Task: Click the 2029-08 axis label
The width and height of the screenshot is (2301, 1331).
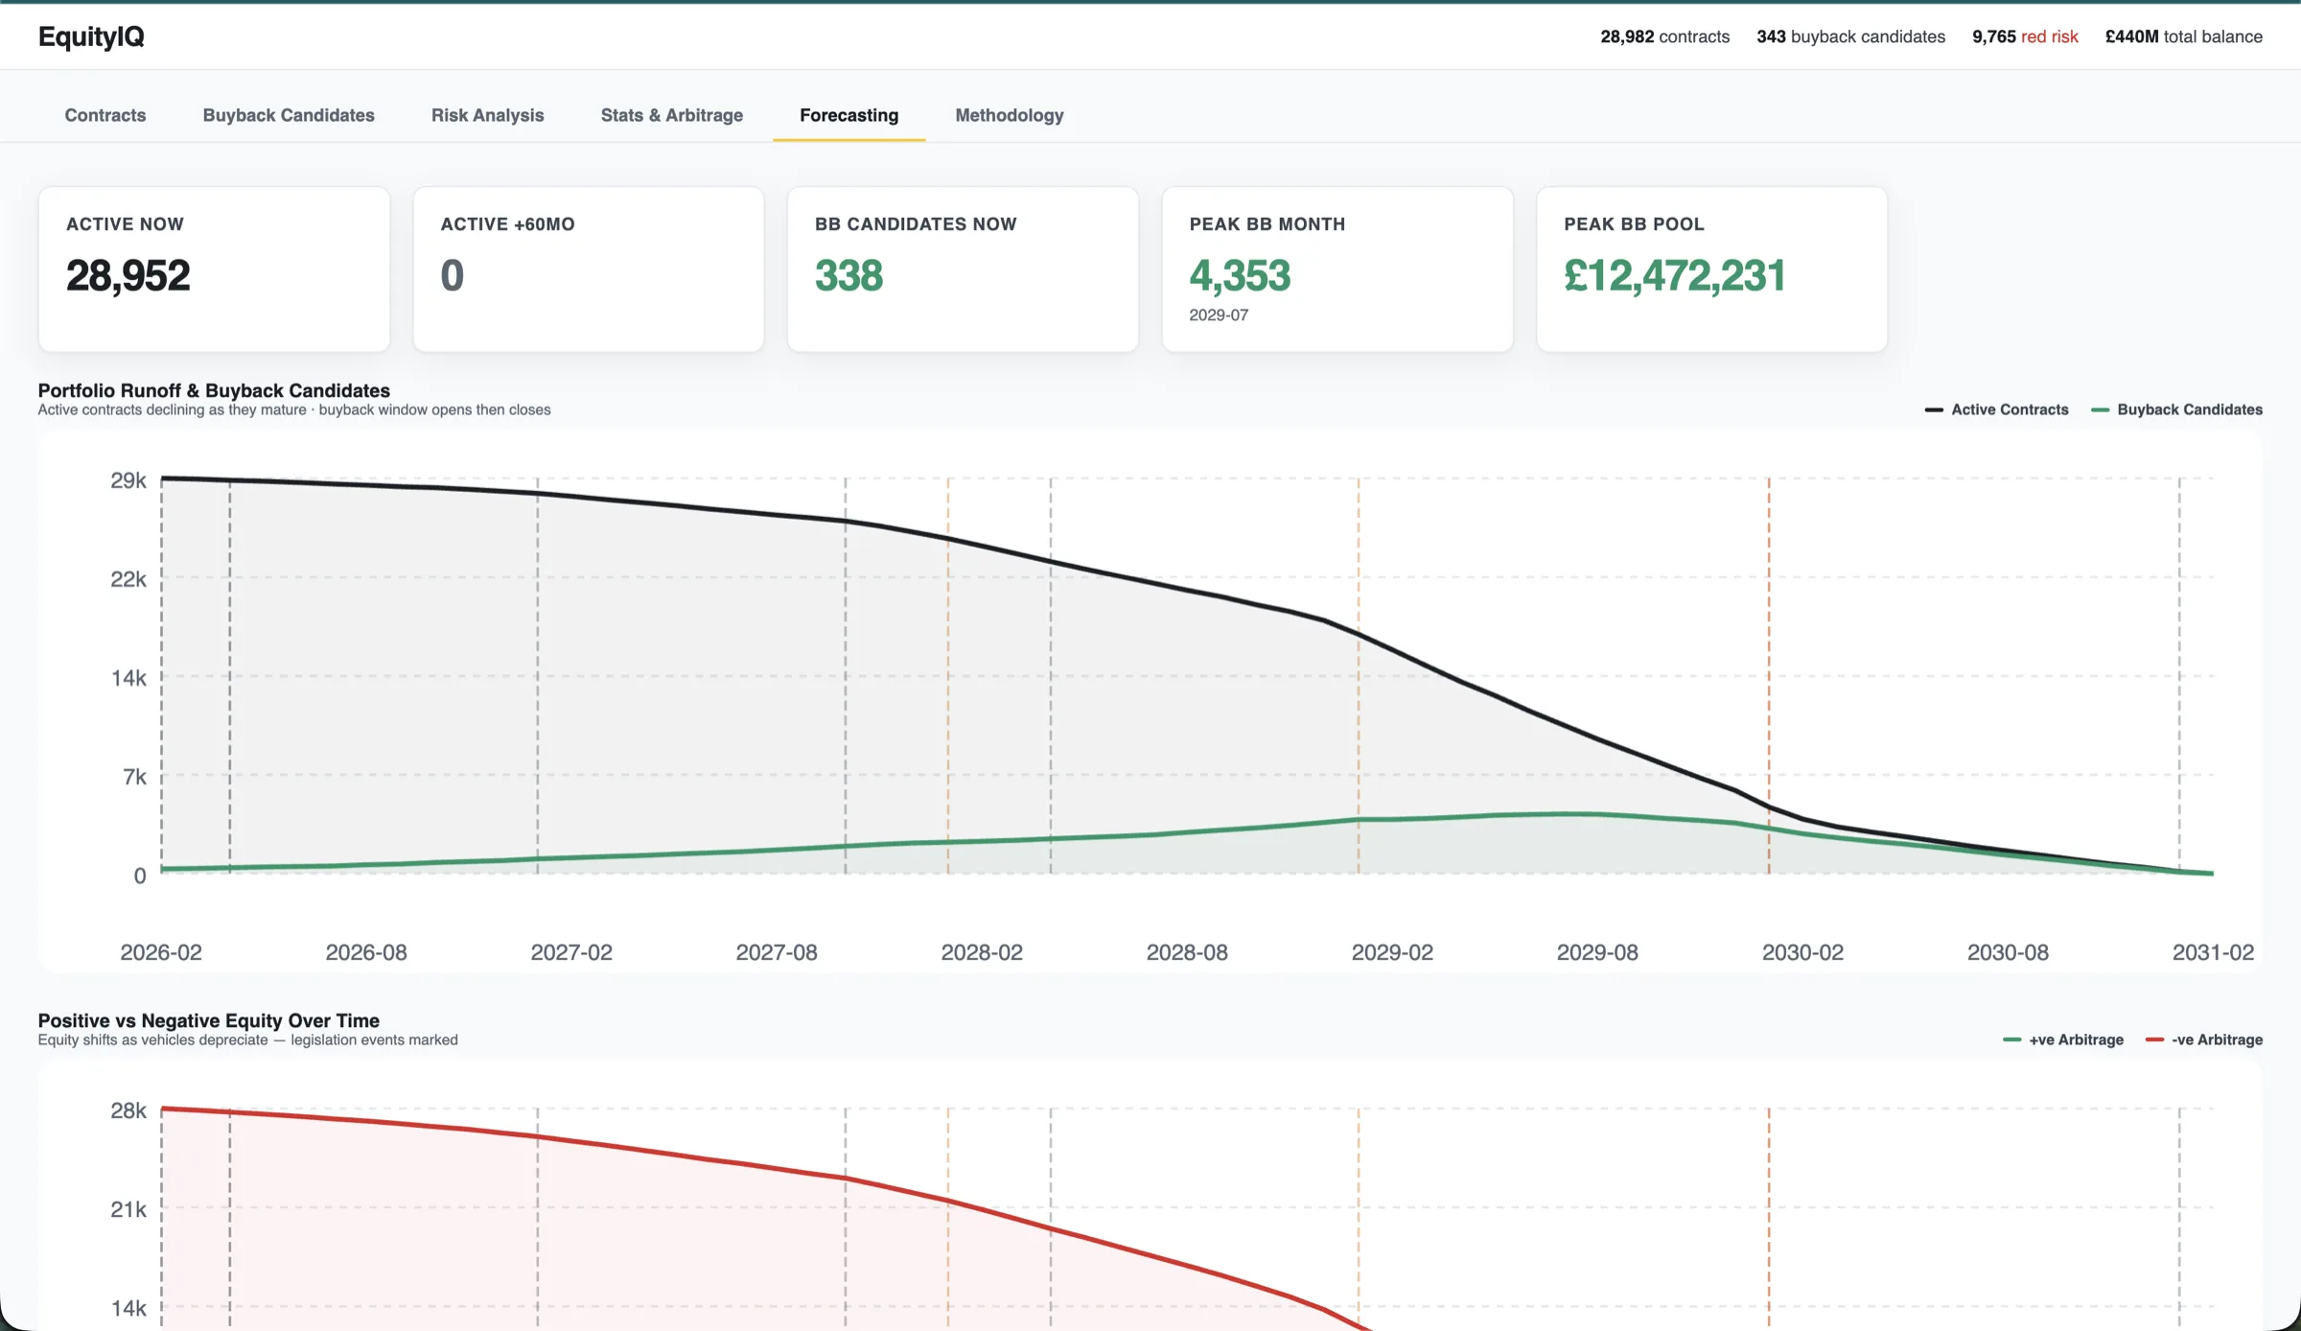Action: point(1597,952)
